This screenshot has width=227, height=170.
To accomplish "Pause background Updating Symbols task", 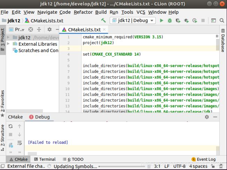I will (x=149, y=167).
